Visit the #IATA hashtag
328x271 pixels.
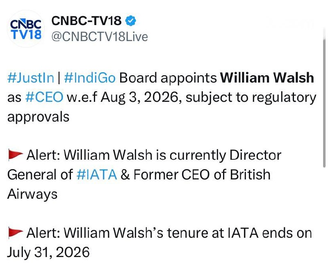(97, 175)
